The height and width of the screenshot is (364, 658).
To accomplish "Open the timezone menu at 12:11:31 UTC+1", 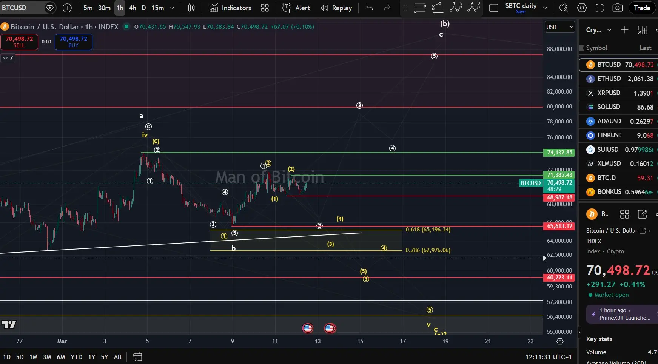I will (548, 357).
